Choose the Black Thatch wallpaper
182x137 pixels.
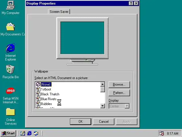(50, 94)
